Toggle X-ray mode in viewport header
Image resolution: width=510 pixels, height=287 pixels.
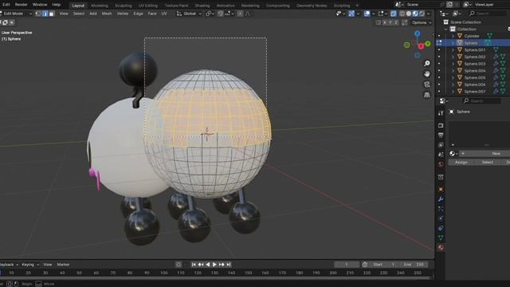[393, 14]
